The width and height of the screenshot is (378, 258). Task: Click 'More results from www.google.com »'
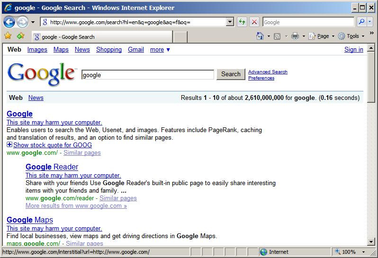pos(76,206)
